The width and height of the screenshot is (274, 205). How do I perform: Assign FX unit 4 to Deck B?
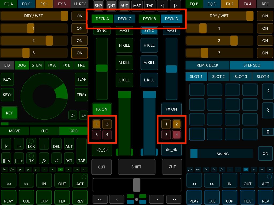point(177,135)
